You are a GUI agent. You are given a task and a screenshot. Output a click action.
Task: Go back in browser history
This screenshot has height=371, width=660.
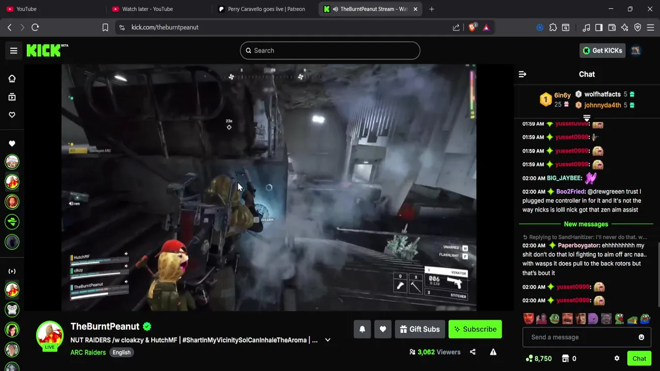coord(9,27)
